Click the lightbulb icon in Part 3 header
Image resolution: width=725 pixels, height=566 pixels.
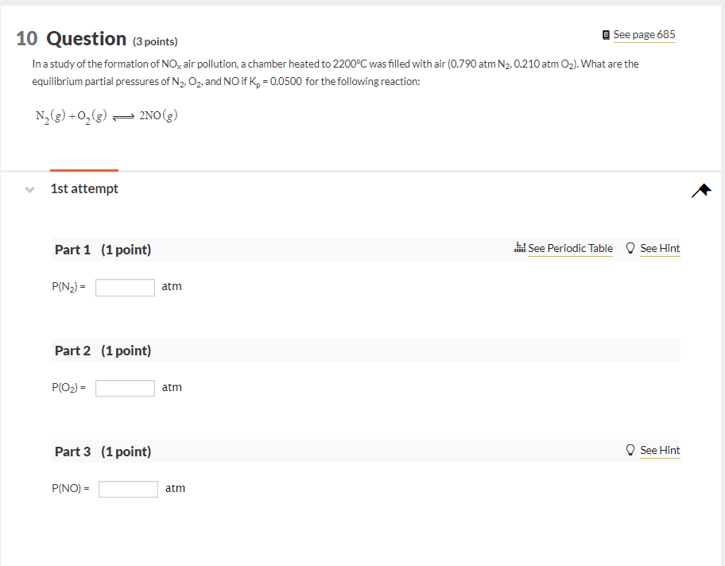630,450
